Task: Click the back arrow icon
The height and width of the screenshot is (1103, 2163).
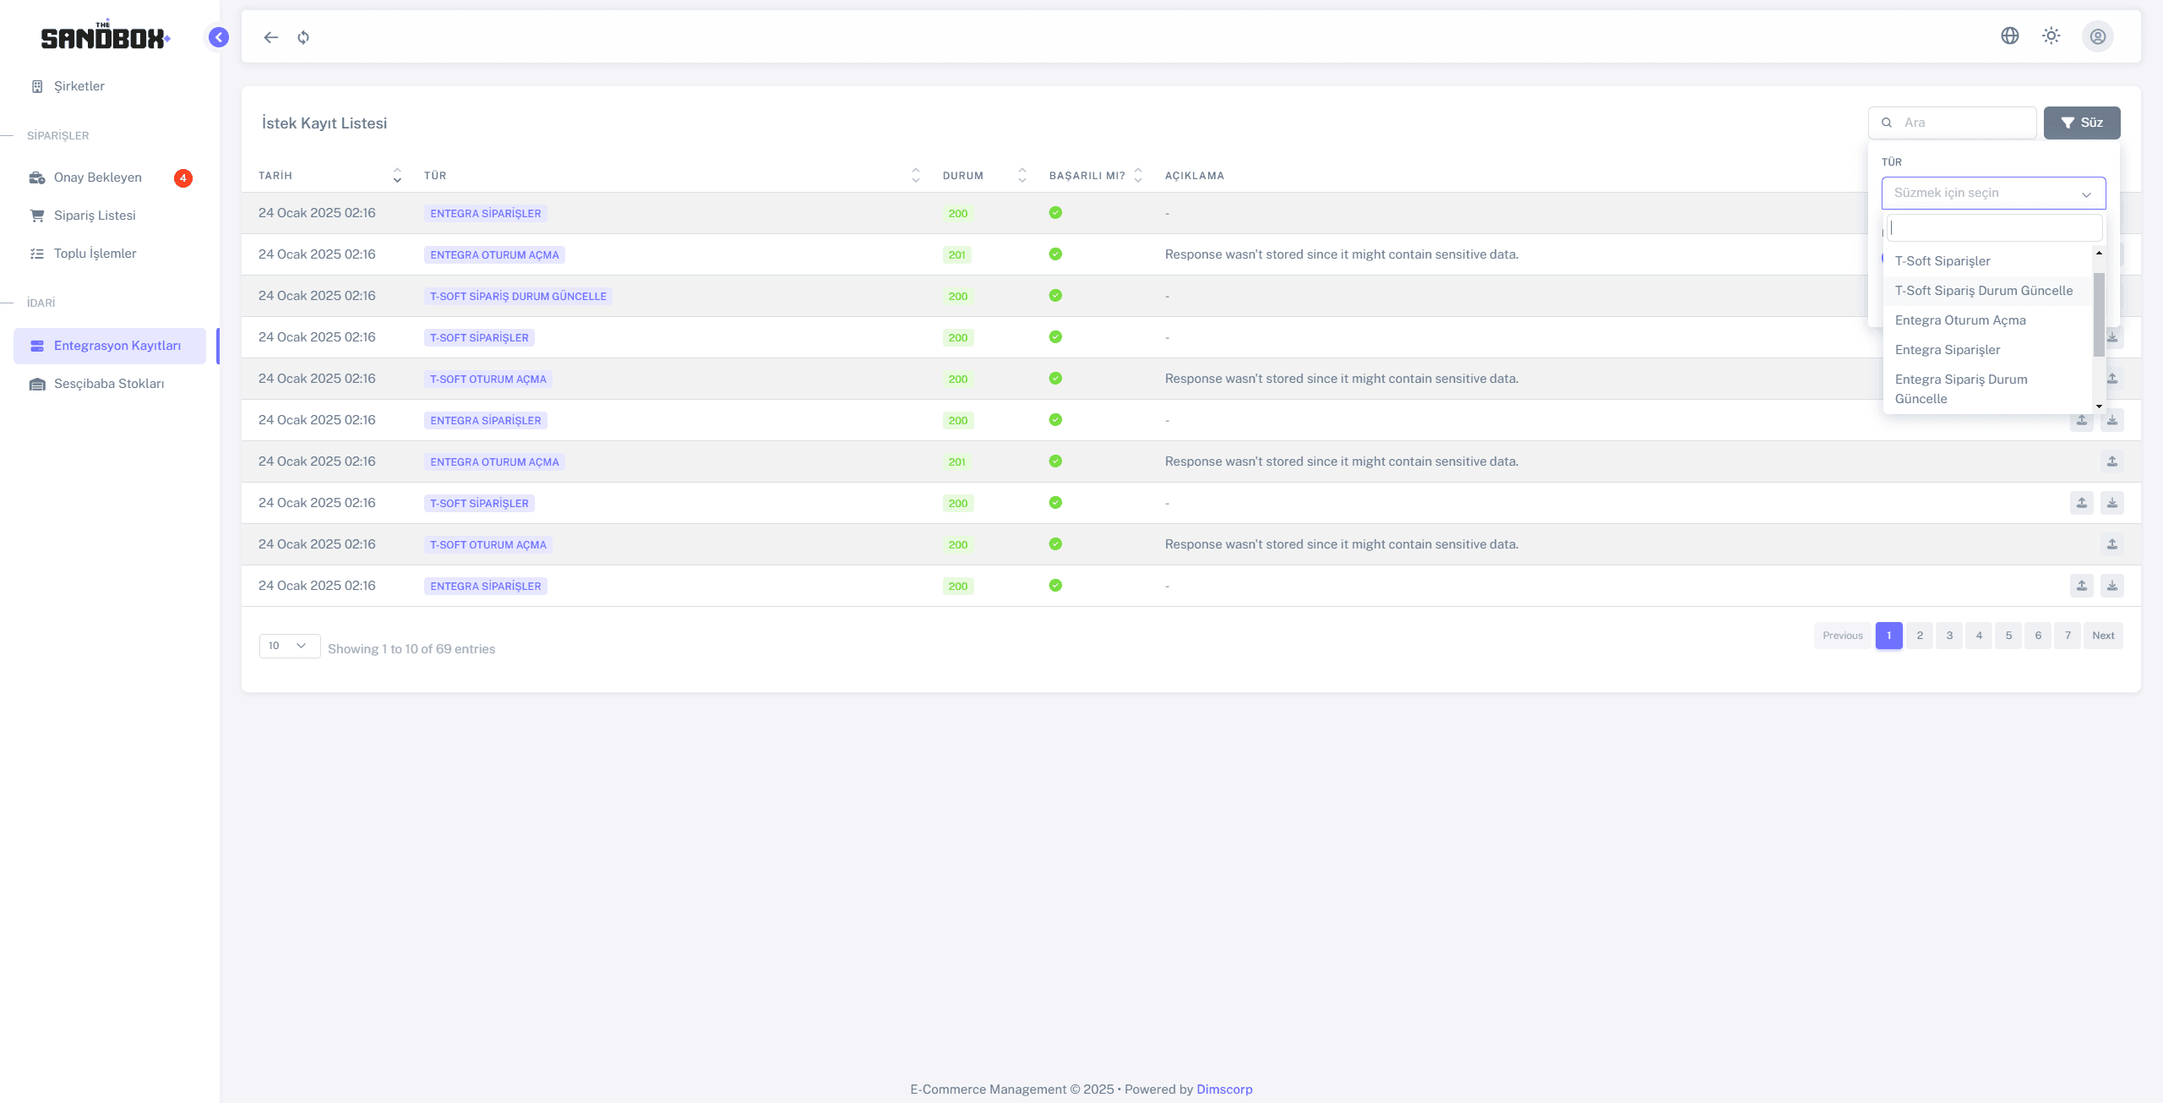Action: click(x=270, y=37)
